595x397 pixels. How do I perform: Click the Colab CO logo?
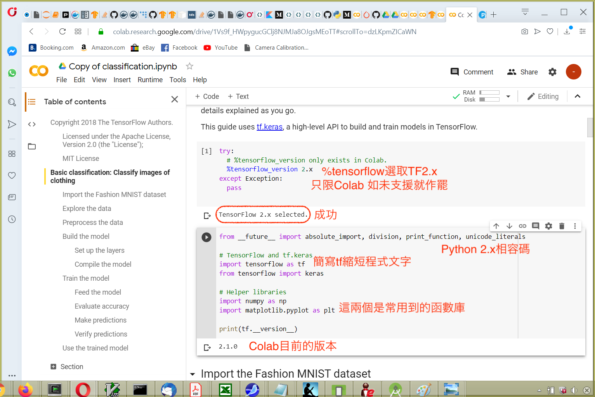click(39, 71)
